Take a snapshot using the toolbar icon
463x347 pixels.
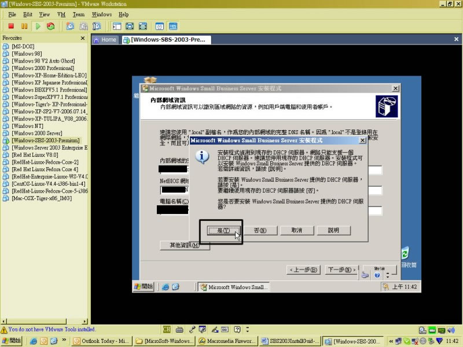pyautogui.click(x=70, y=26)
